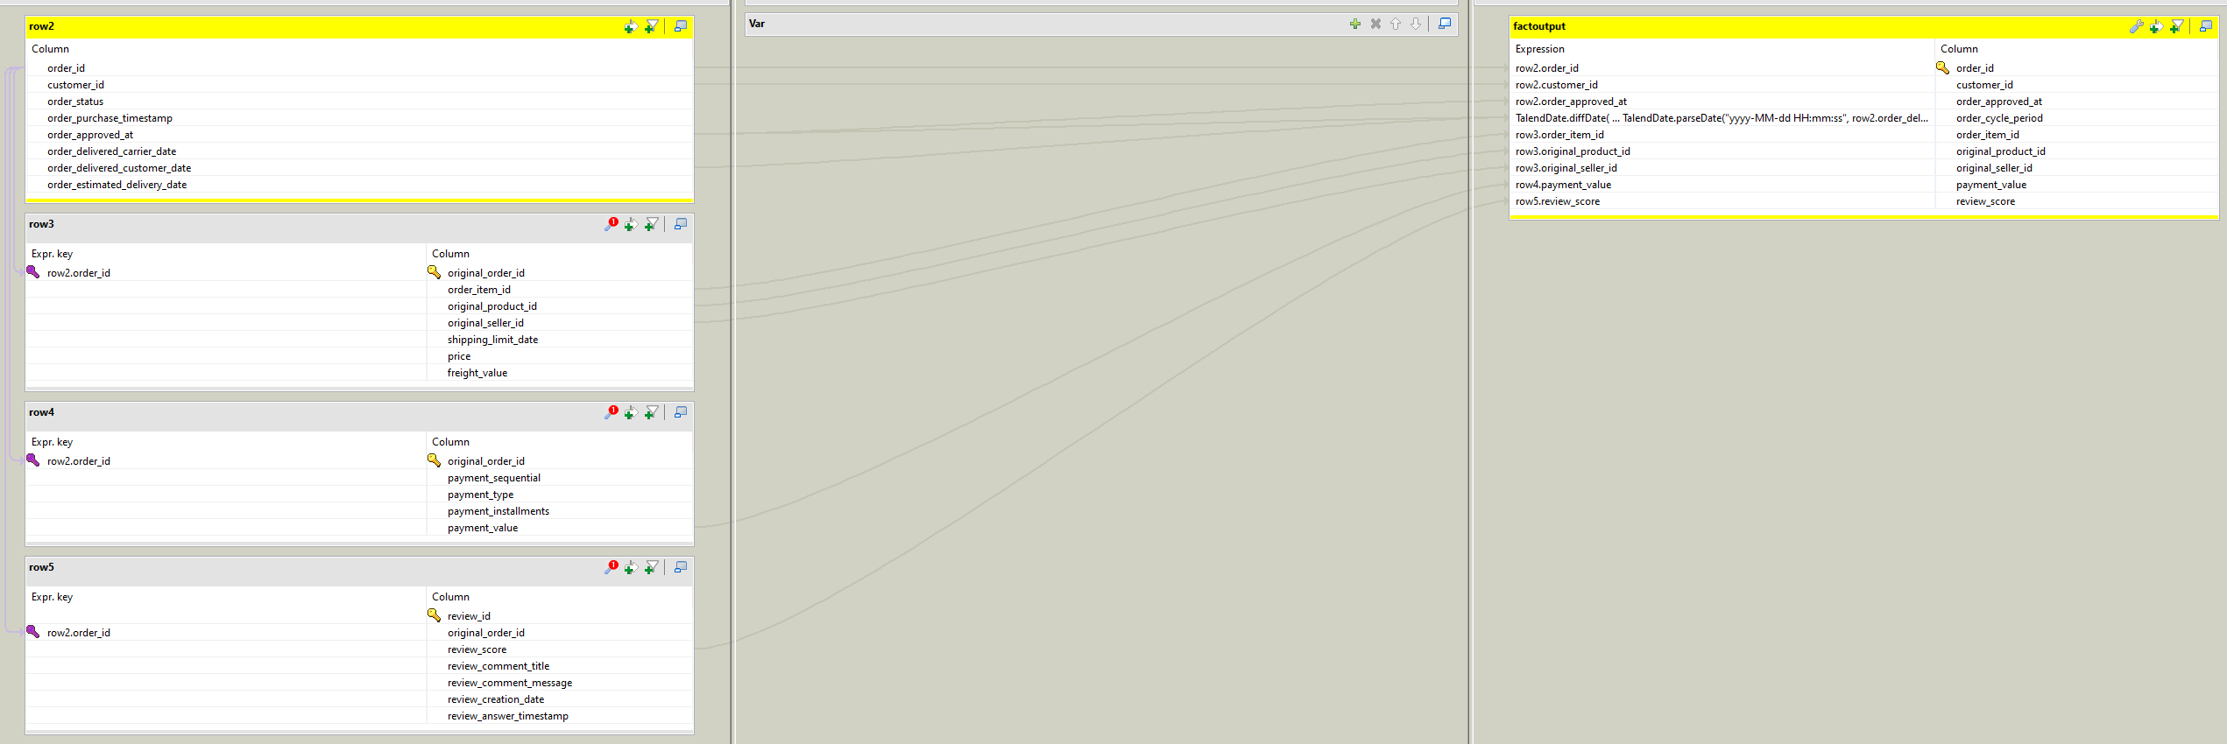Minimize the row2 input table

pos(681,26)
